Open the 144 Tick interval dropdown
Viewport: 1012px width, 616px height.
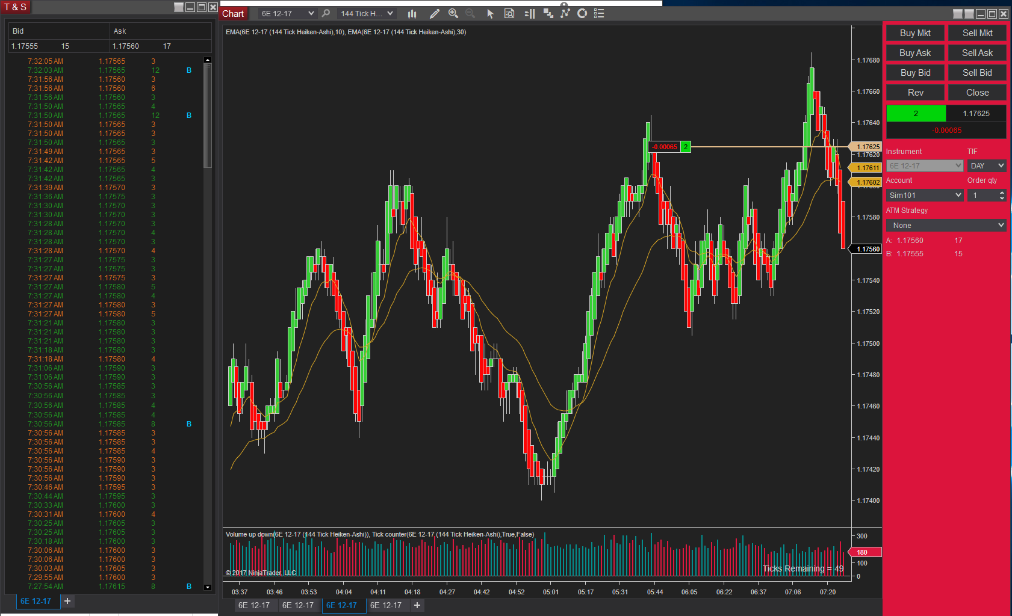pyautogui.click(x=366, y=13)
